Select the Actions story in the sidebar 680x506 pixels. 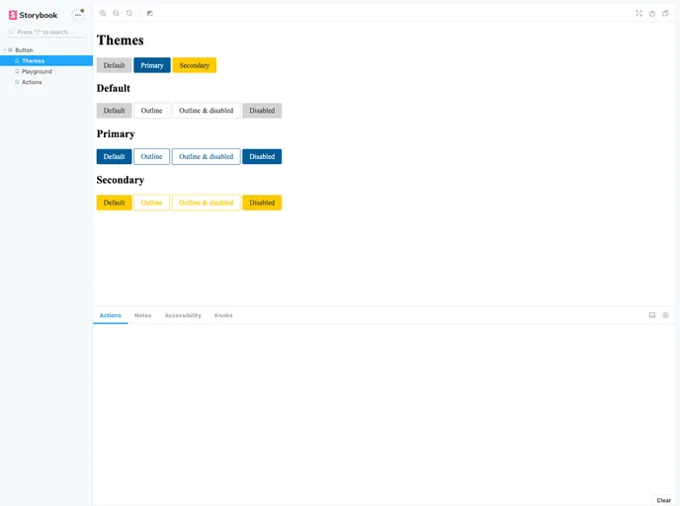pyautogui.click(x=32, y=82)
